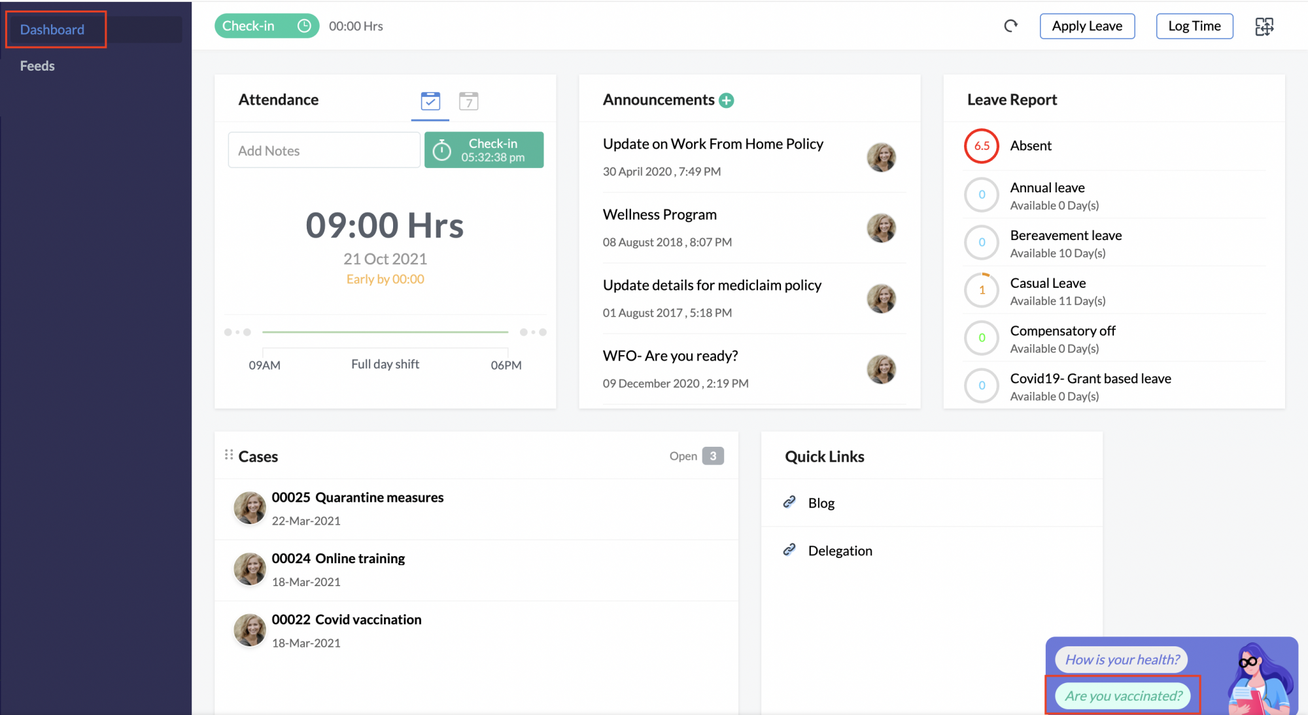
Task: Open the widget layout icon in top-right corner
Action: pos(1264,26)
